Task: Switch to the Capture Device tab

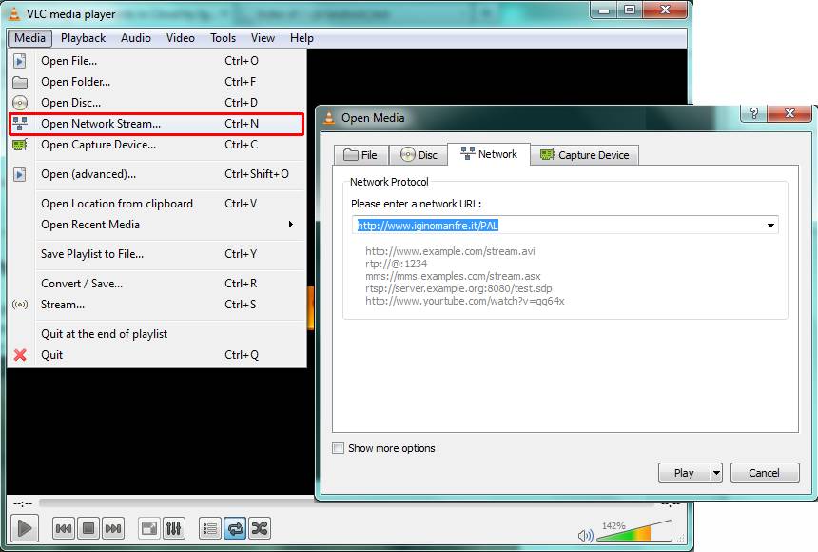Action: pyautogui.click(x=584, y=155)
